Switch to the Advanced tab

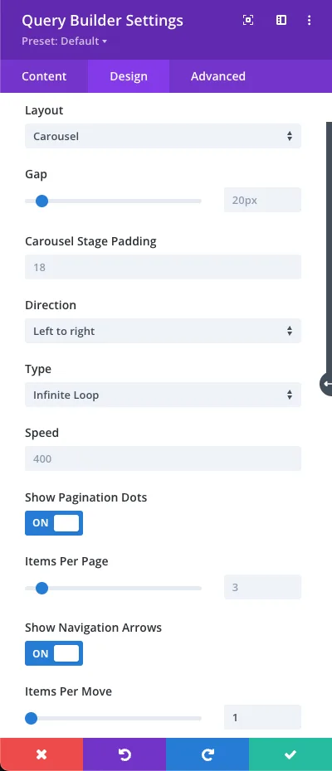pos(218,76)
